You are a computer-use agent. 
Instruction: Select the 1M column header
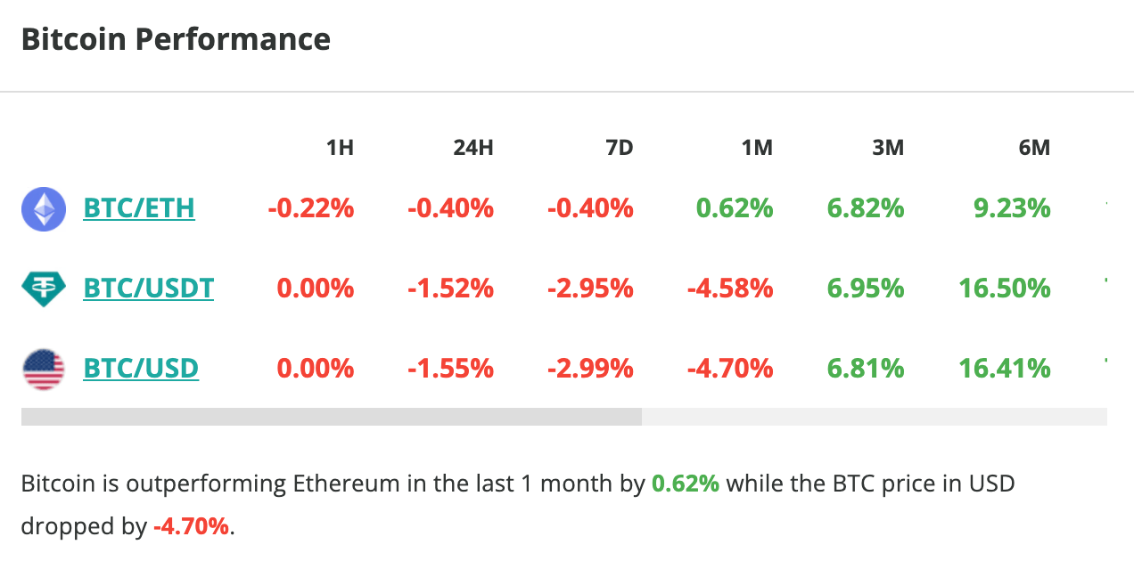coord(757,148)
